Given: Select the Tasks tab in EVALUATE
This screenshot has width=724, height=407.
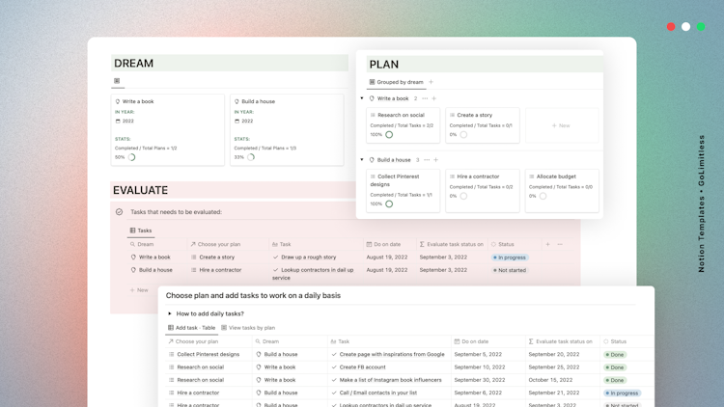Looking at the screenshot, I should click(141, 231).
